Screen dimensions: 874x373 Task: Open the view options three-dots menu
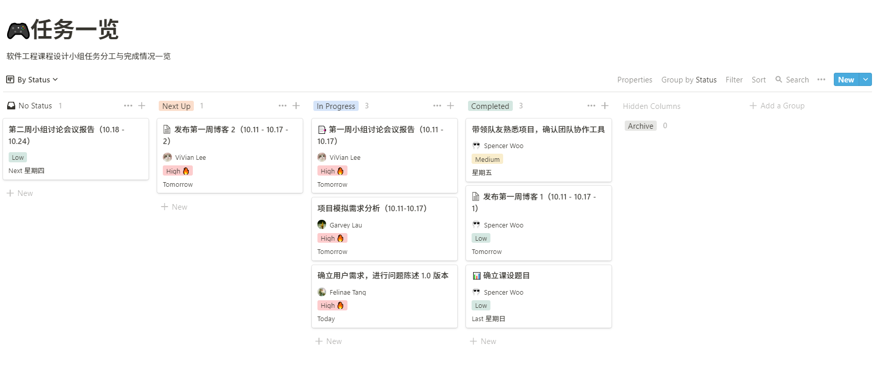point(821,79)
